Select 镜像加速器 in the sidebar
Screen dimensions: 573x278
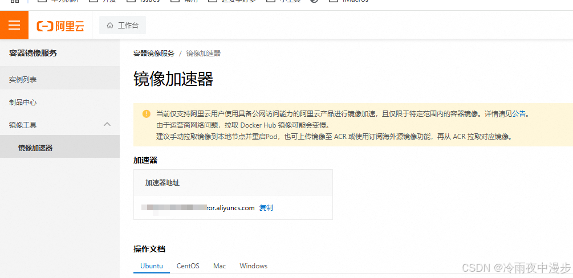point(59,148)
